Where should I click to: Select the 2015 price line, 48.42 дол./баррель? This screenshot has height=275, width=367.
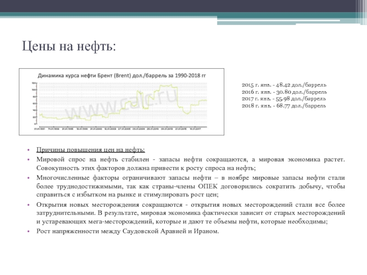click(284, 86)
